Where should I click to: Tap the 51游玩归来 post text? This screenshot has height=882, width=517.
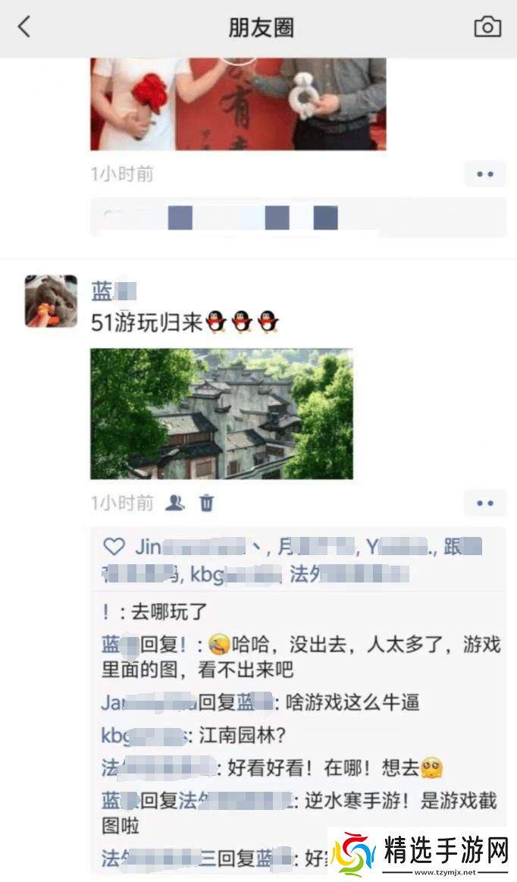tap(185, 323)
